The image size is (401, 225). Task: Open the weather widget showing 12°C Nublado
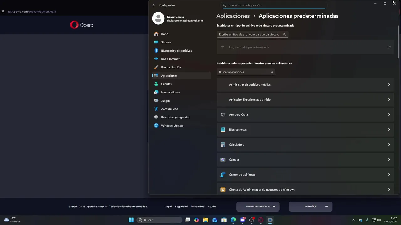point(12,220)
